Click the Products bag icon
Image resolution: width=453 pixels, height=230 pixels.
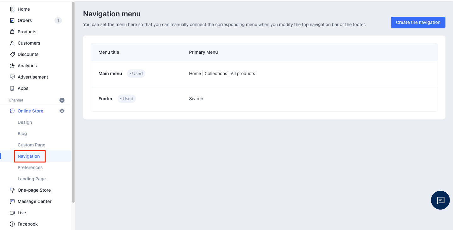pos(12,32)
